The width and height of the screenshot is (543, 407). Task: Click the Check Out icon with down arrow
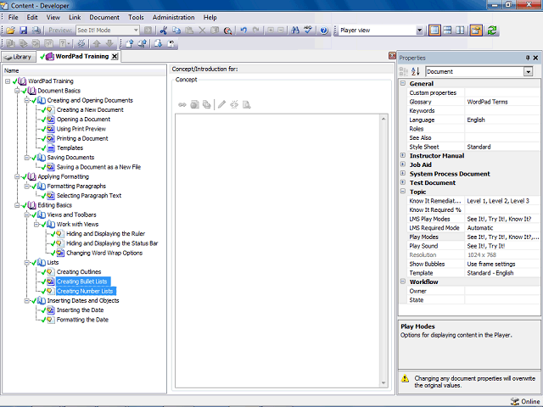pos(159,43)
